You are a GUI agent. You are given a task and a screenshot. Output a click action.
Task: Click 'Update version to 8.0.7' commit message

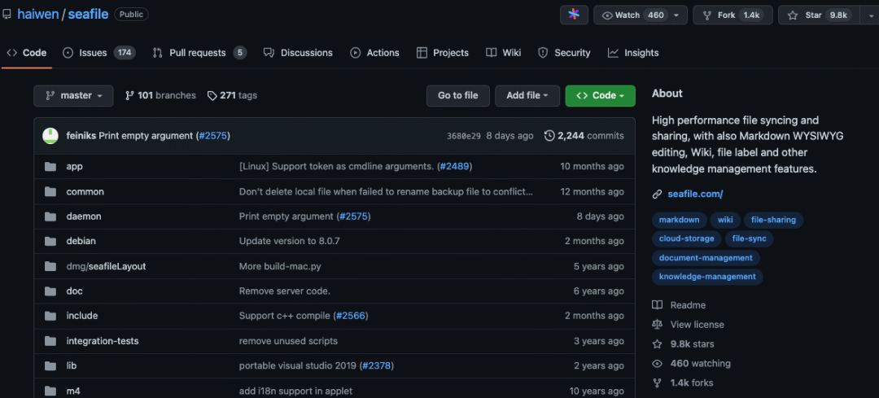pos(289,241)
